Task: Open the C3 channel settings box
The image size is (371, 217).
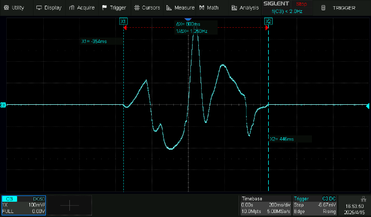Action: click(x=23, y=205)
